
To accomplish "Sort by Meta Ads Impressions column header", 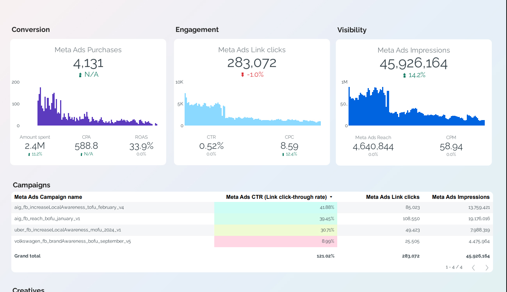I will click(x=461, y=197).
